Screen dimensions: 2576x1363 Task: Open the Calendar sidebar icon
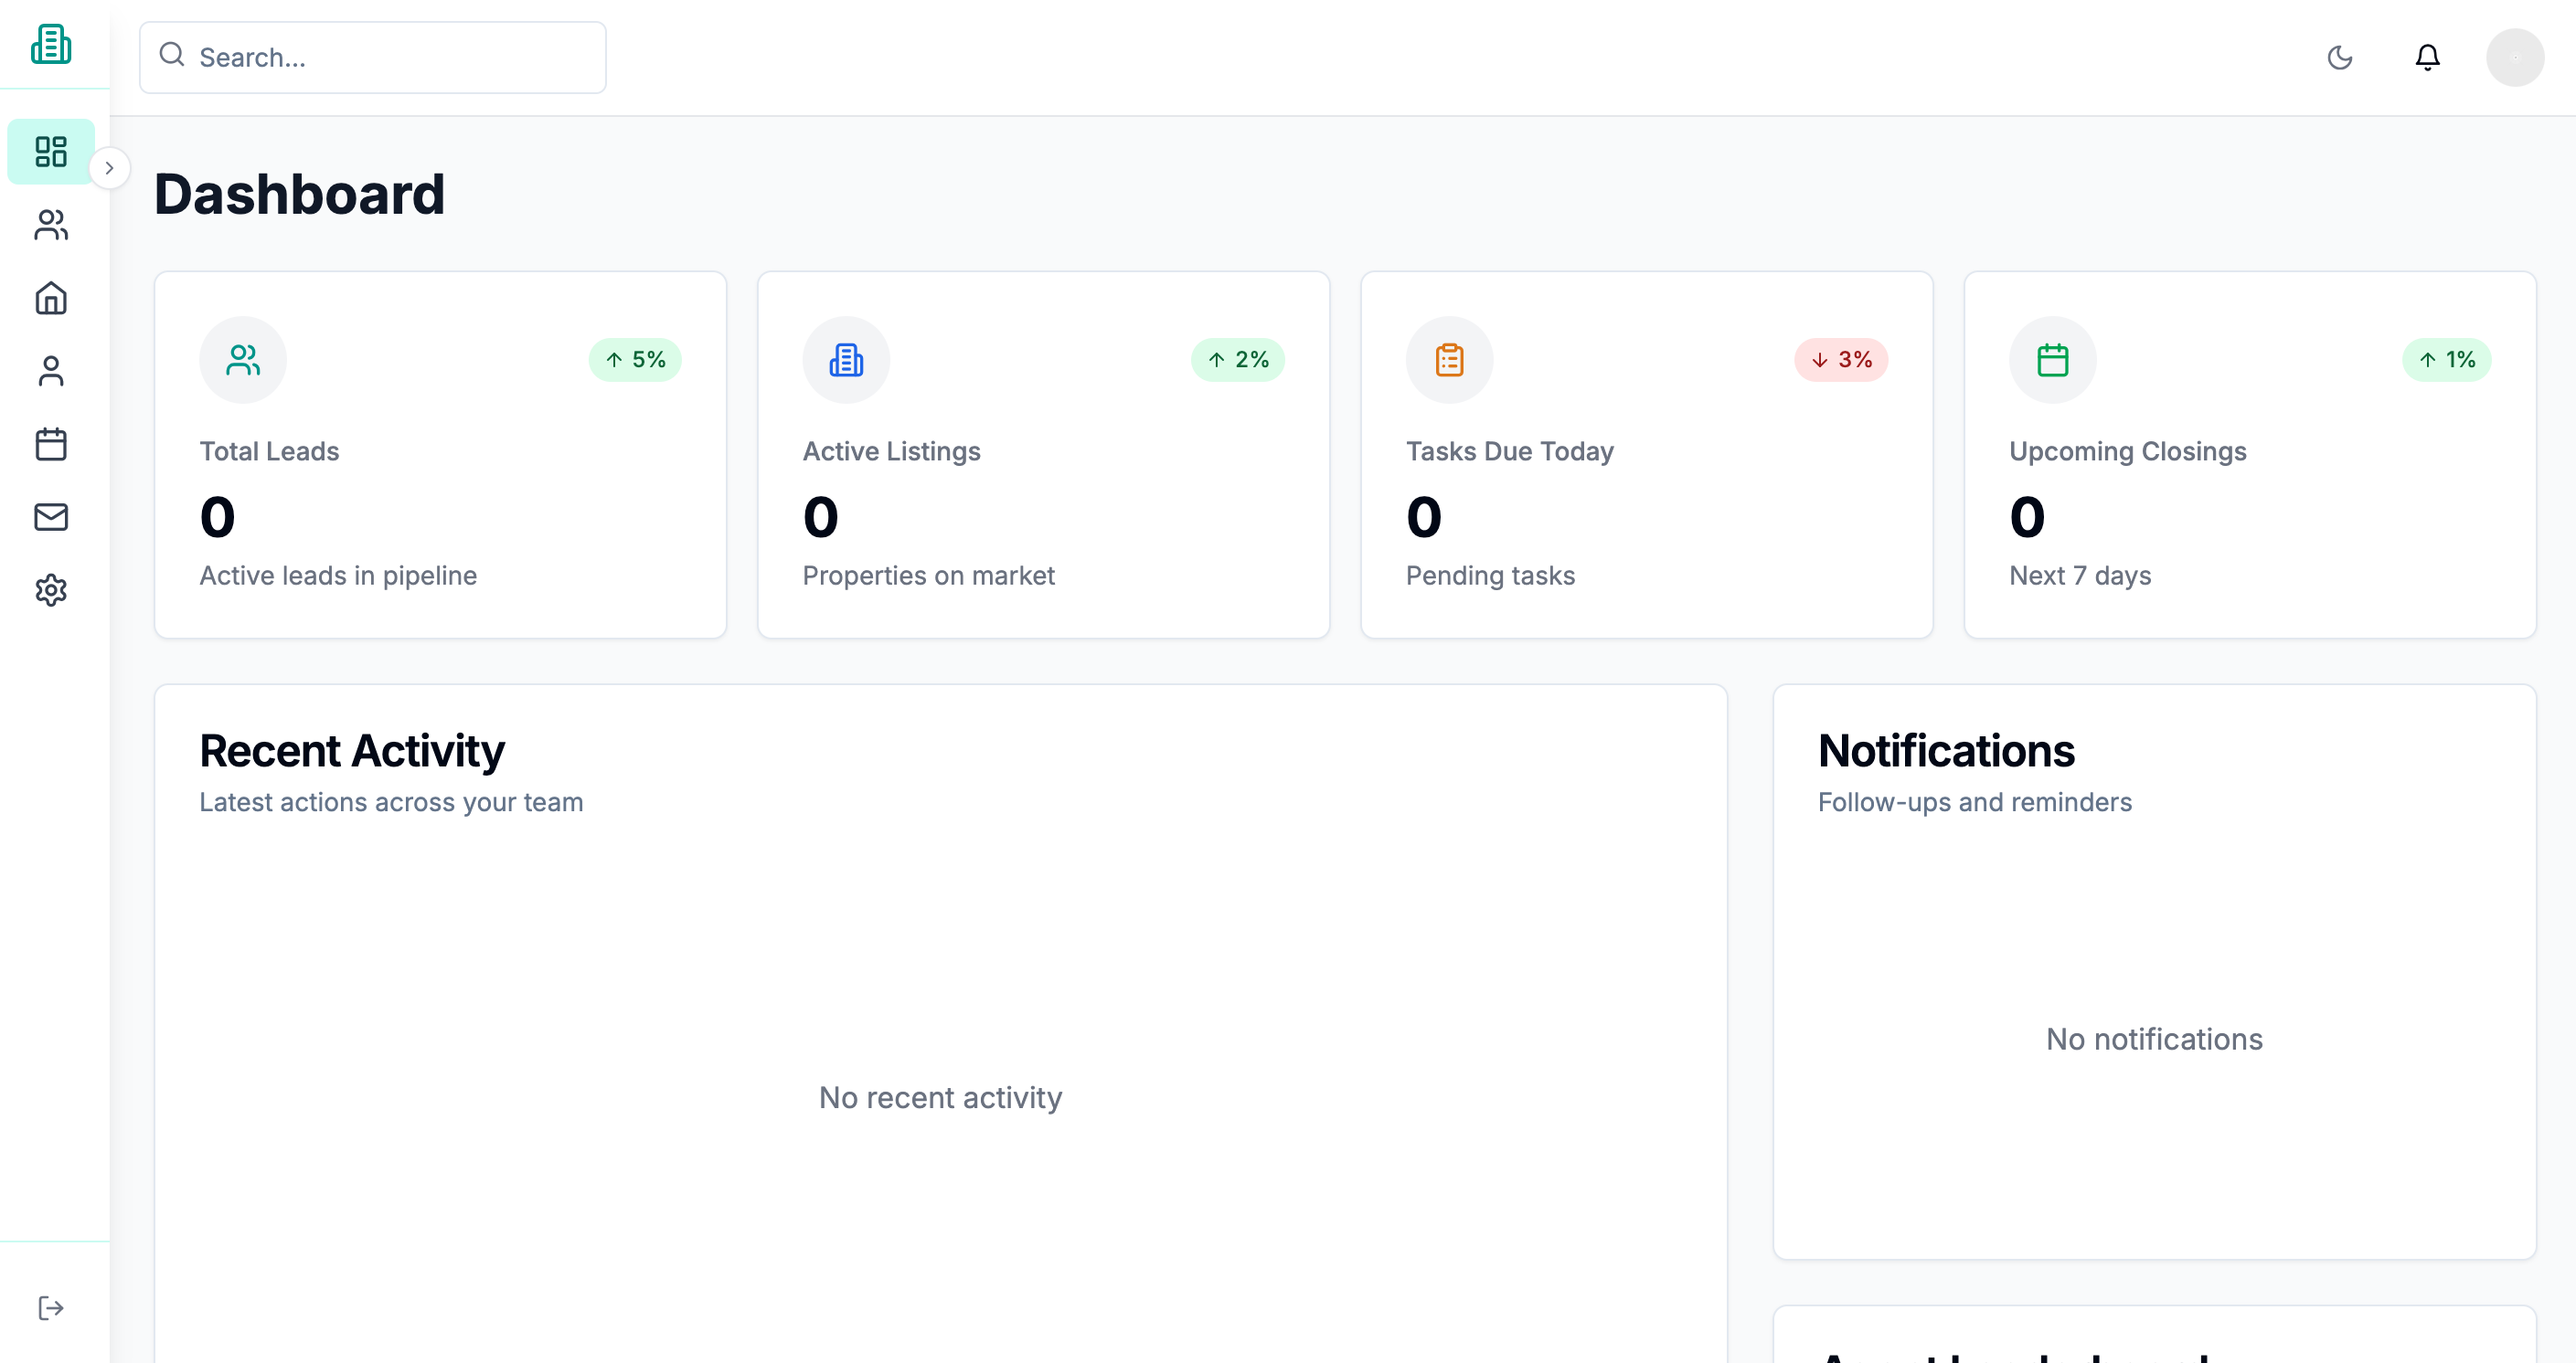click(x=51, y=444)
